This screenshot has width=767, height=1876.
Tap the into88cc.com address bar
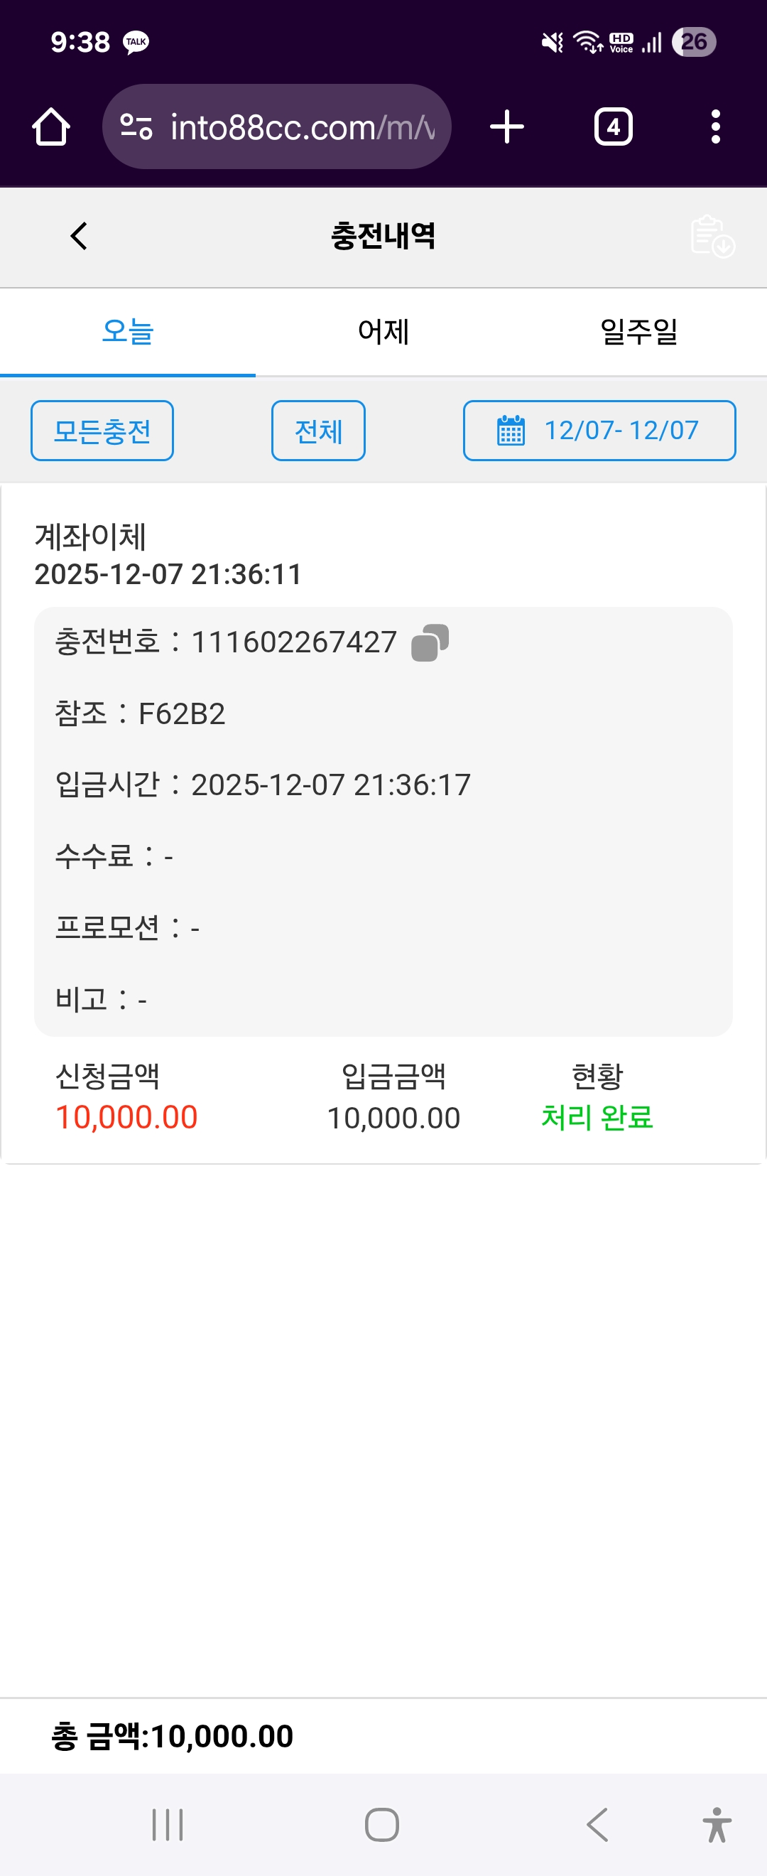[302, 127]
